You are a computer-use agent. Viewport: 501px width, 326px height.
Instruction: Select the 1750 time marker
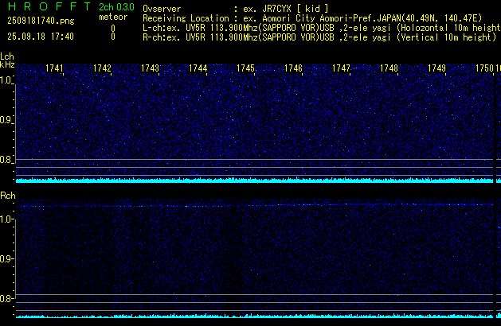[x=484, y=69]
